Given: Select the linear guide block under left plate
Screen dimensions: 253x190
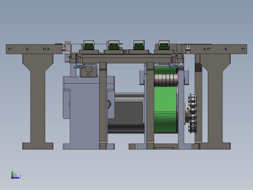Looking at the screenshot, I should point(89,71).
